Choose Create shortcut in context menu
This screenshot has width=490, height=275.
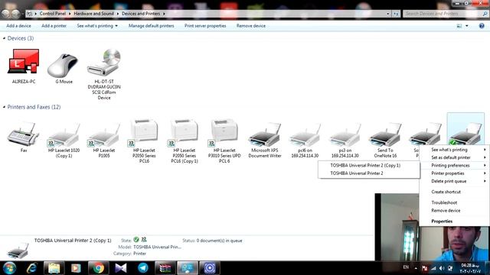[x=454, y=192]
